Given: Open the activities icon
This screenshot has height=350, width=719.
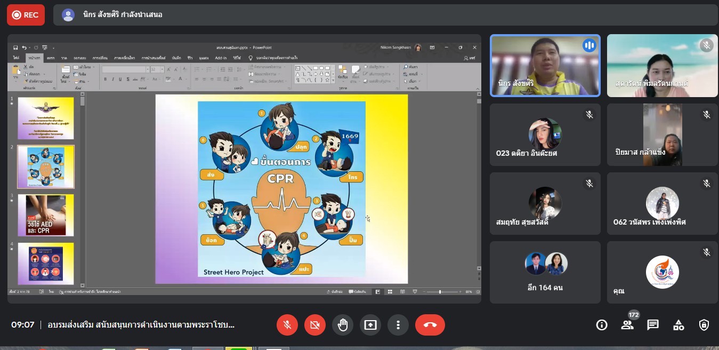Looking at the screenshot, I should point(678,325).
